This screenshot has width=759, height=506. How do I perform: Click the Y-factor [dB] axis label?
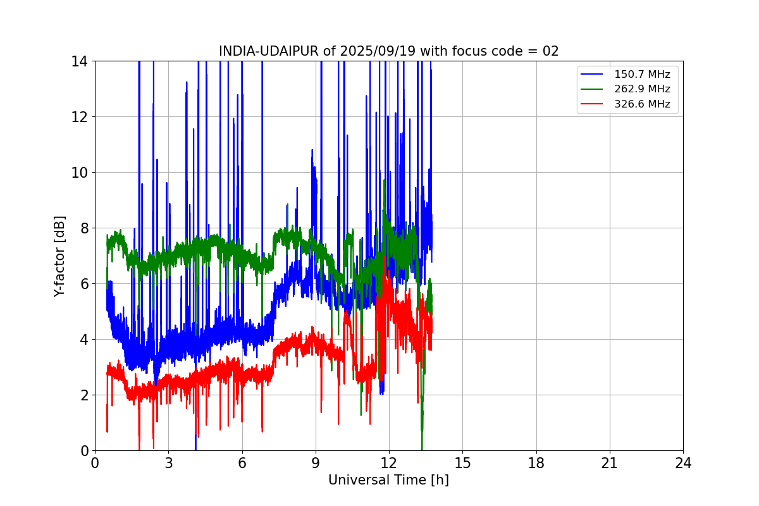59,256
